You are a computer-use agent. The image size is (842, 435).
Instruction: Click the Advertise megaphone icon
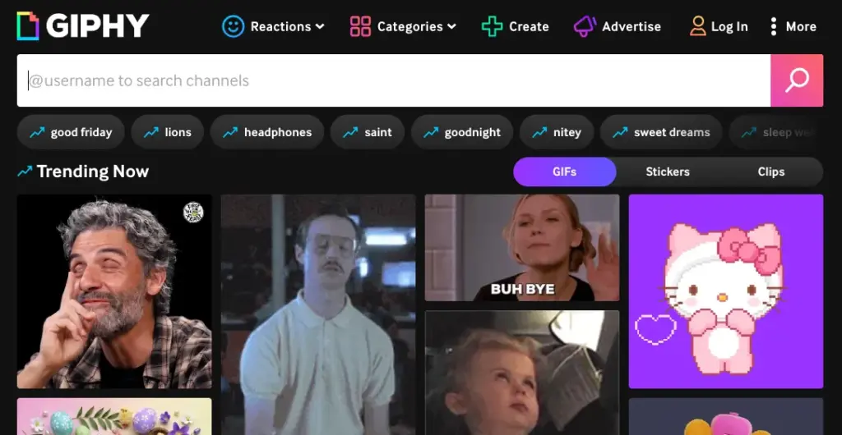pyautogui.click(x=585, y=26)
